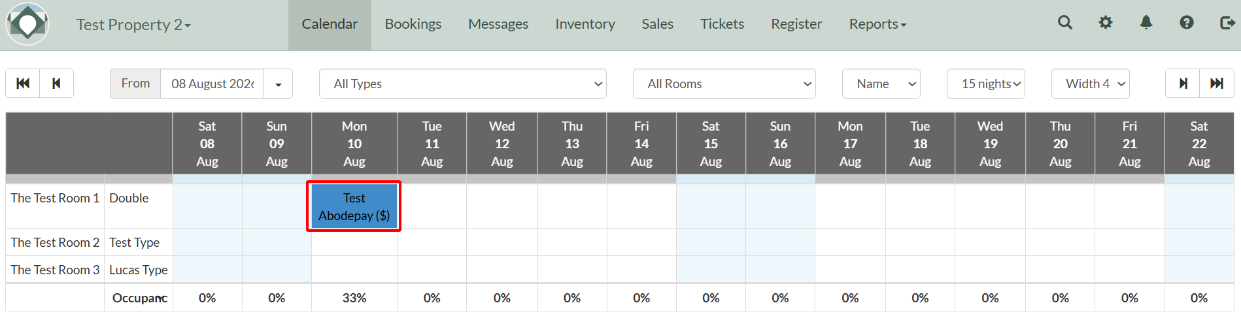Open the Reports menu
This screenshot has width=1241, height=335.
(877, 24)
